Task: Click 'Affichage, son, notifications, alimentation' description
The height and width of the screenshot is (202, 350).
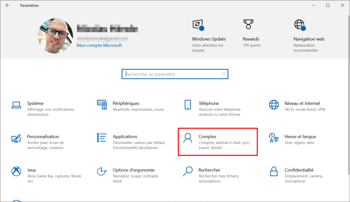Action: (x=51, y=112)
